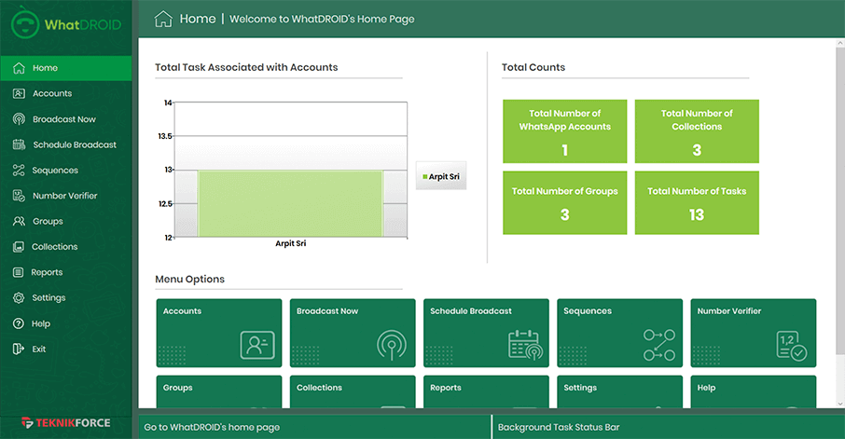Click the calendar icon on Schedule Broadcast tile

coord(525,345)
